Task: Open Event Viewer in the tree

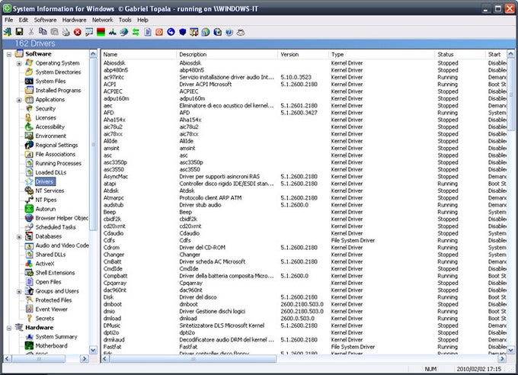Action: (x=51, y=309)
